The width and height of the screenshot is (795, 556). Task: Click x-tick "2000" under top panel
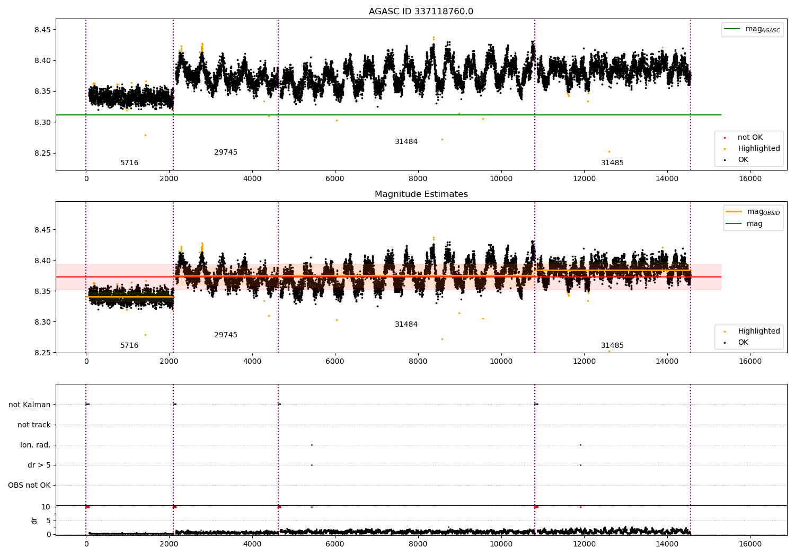pos(169,178)
